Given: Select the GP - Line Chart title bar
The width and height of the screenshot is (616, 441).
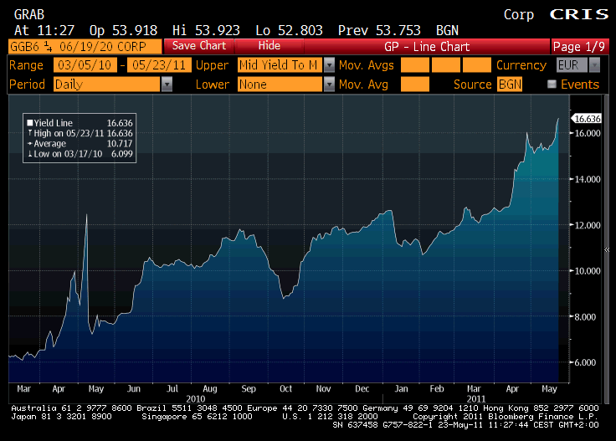Looking at the screenshot, I should coord(427,46).
